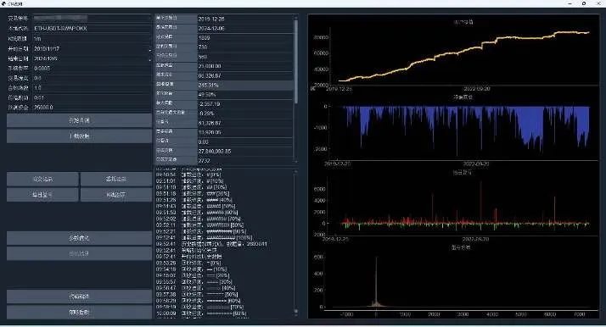Open the 委托记录 order records button

pos(116,179)
